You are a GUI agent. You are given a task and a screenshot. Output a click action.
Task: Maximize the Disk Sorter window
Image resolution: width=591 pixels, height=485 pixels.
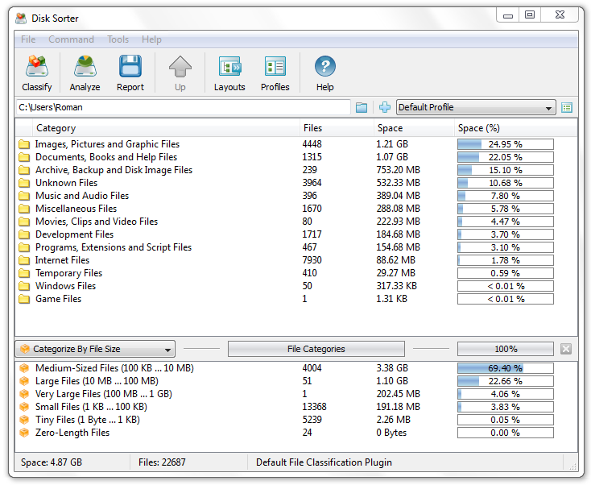[530, 15]
